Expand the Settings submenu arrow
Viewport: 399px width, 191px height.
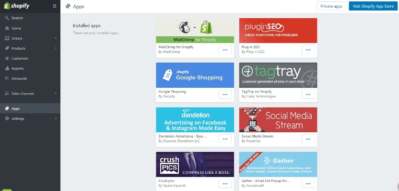pos(56,118)
